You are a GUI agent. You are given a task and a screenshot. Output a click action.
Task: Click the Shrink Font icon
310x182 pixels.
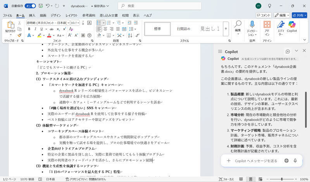pos(76,35)
